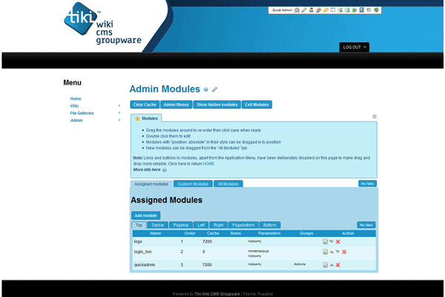Image resolution: width=445 pixels, height=297 pixels.
Task: Toggle No Tabs above Assigned Modules
Action: (x=366, y=183)
